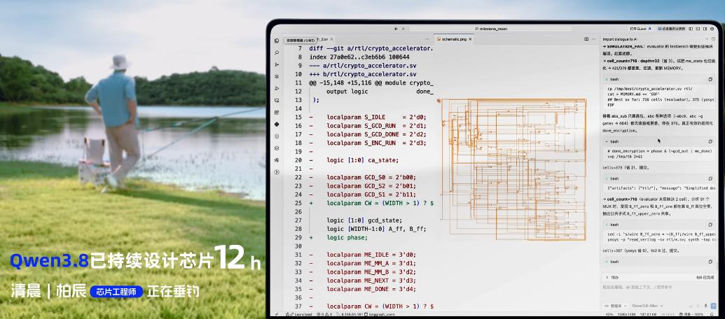Viewport: 725px width, 319px height.
Task: Close the schematic.png tab
Action: (x=470, y=39)
